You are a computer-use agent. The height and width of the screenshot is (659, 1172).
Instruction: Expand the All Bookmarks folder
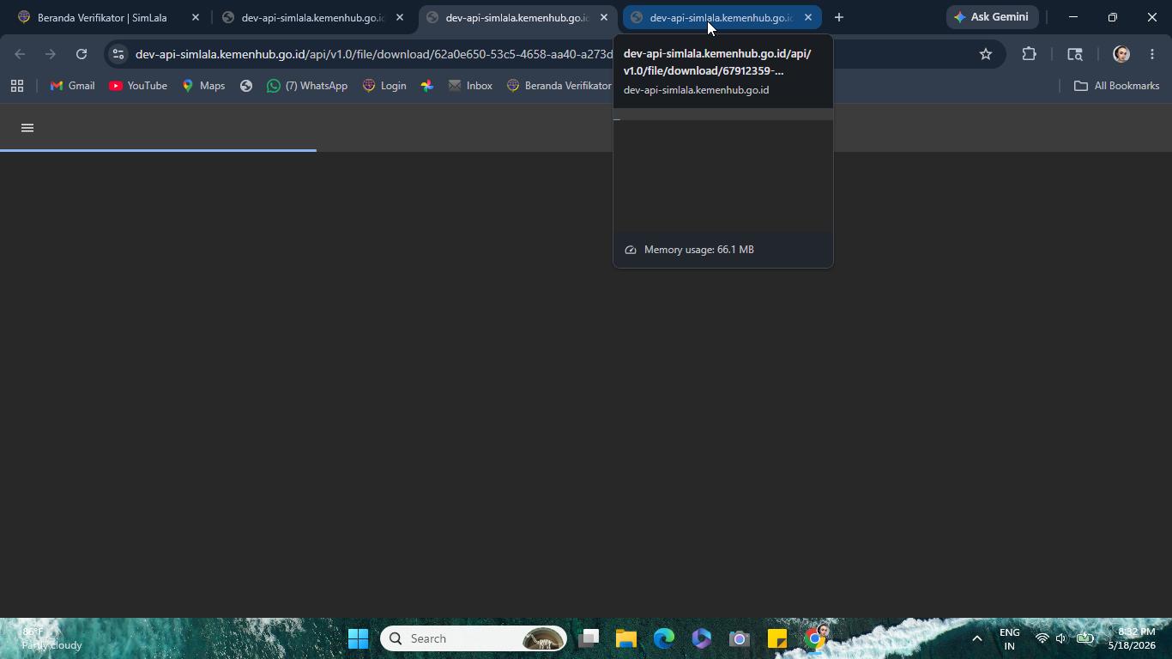tap(1117, 86)
